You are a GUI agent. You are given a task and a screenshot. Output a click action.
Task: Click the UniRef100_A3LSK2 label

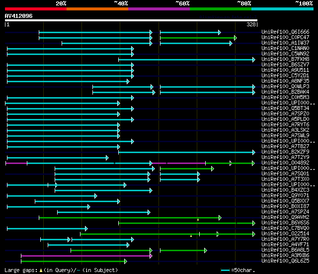(x=285, y=130)
